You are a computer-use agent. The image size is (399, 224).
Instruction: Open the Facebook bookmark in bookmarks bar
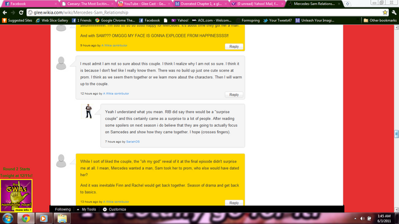tap(150, 21)
